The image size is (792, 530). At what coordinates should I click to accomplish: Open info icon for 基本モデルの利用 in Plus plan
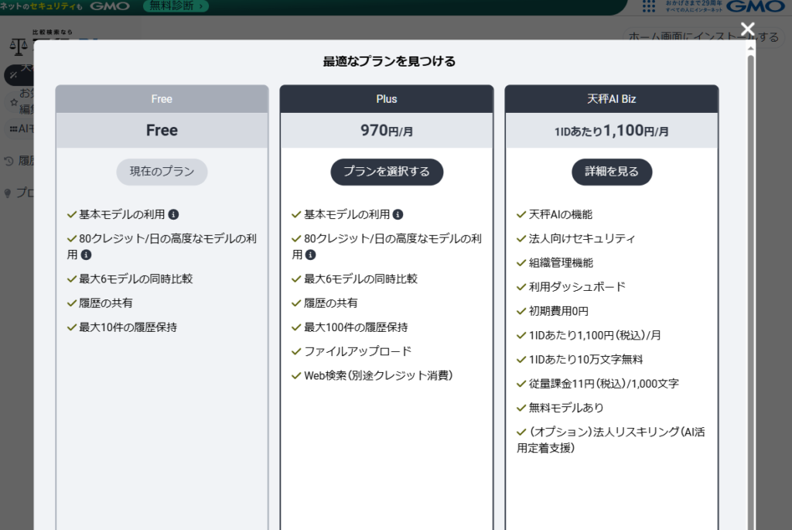point(398,215)
